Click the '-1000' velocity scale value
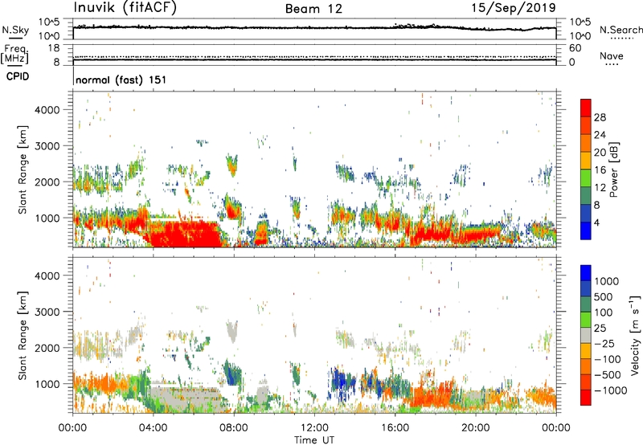This screenshot has height=445, width=643. coord(610,390)
